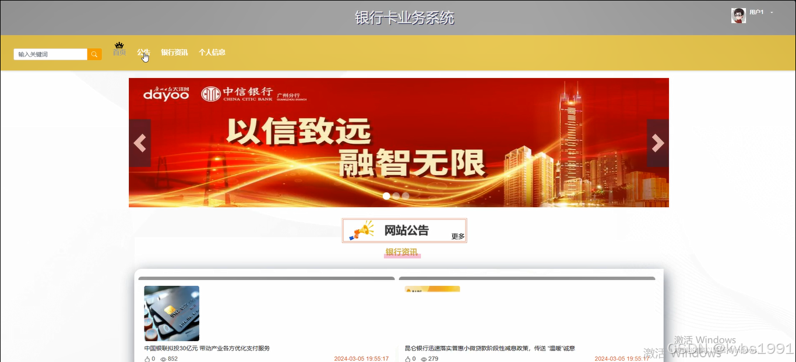Open the 银行资讯 nav item
This screenshot has height=362, width=796.
click(174, 52)
